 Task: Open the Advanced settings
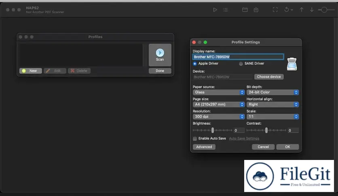204,147
